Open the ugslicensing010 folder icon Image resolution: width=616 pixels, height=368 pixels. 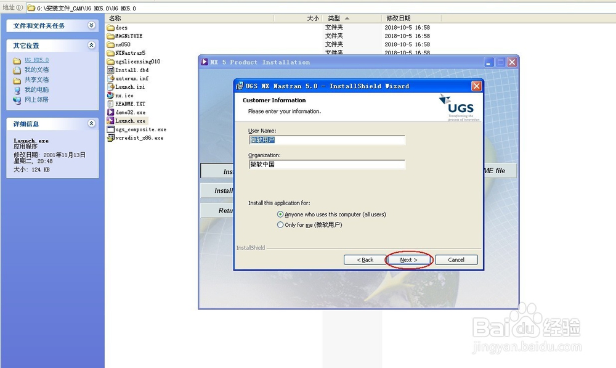pos(115,61)
